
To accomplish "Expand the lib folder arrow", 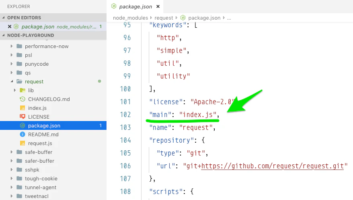I will click(x=14, y=90).
